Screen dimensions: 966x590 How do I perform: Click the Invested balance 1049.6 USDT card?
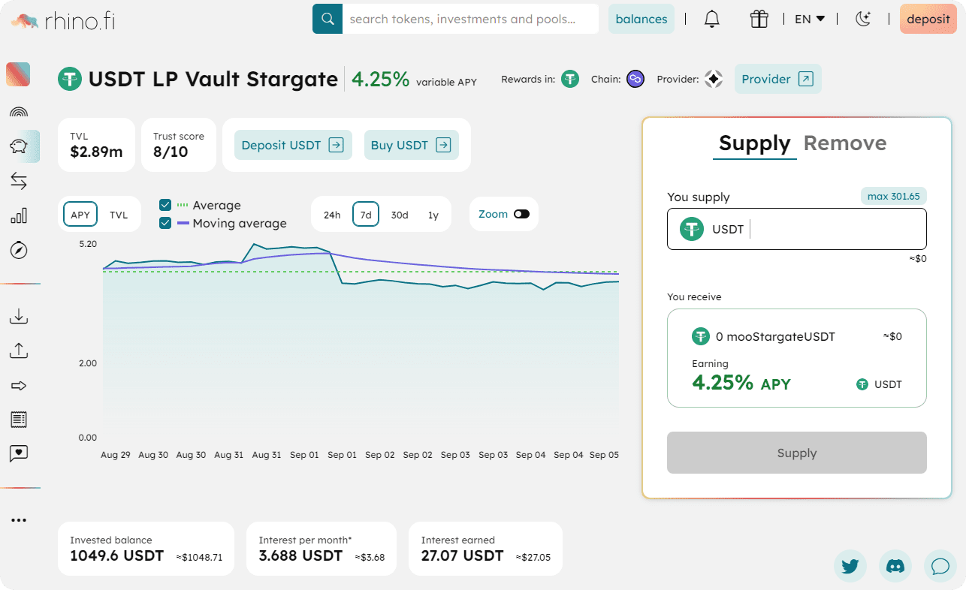[146, 549]
